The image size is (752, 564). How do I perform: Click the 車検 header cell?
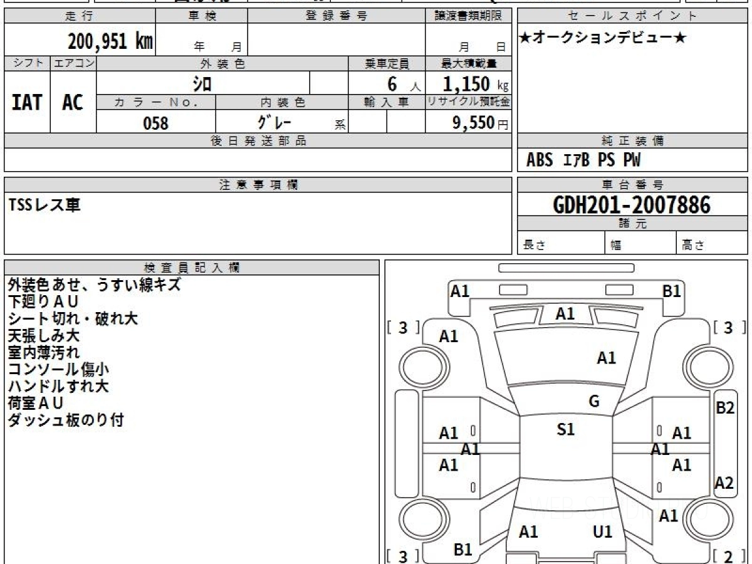click(202, 16)
